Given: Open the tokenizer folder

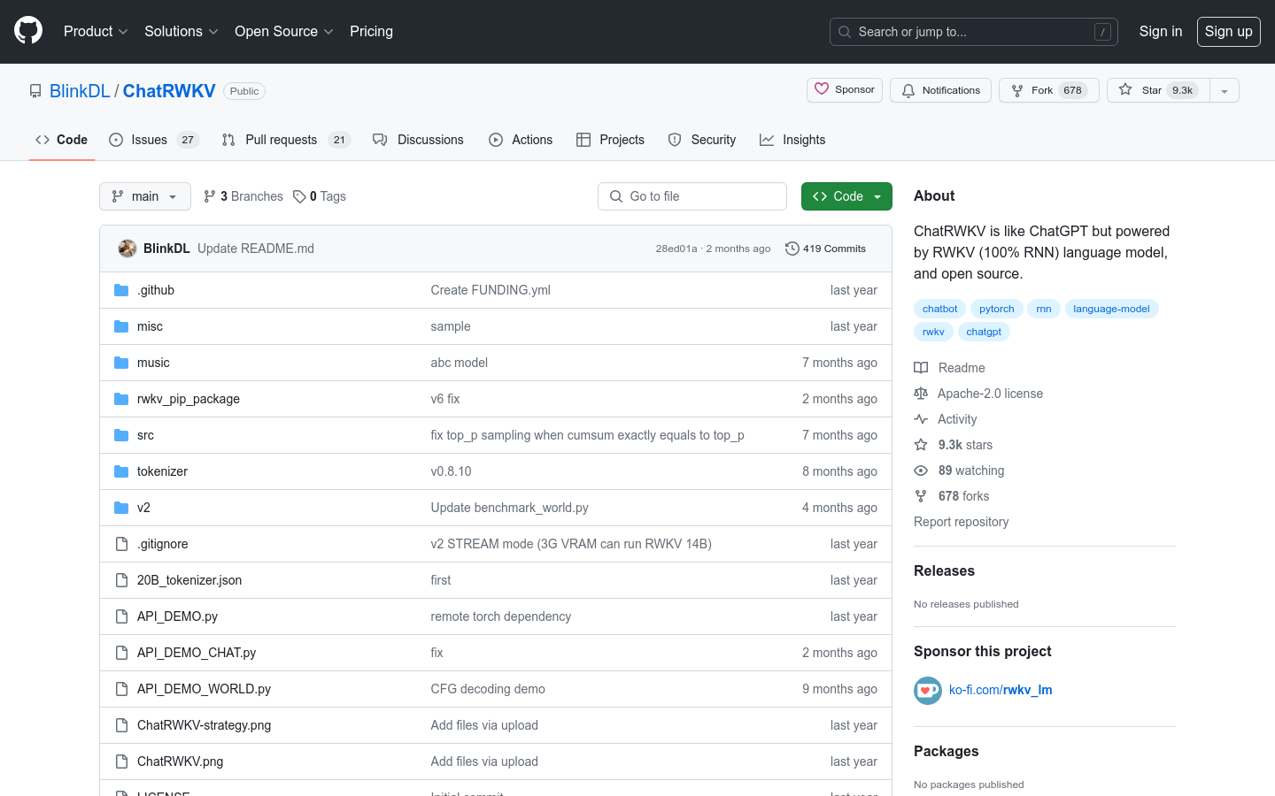Looking at the screenshot, I should coord(162,471).
